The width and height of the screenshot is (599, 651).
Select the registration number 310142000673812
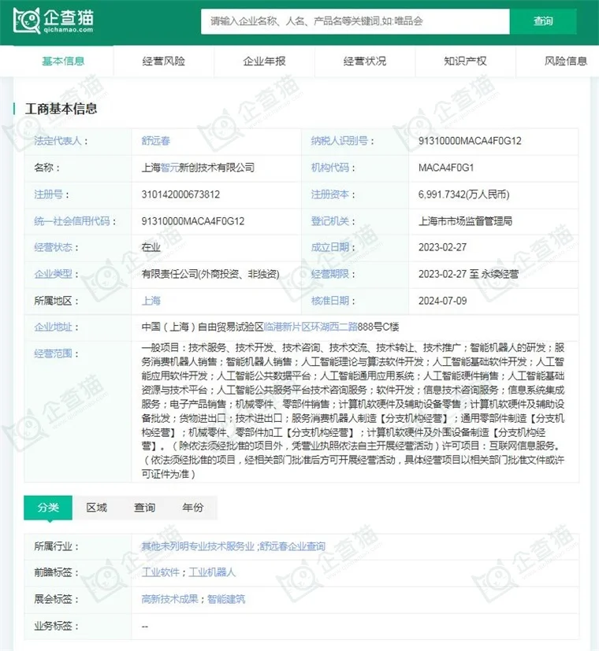[x=180, y=194]
